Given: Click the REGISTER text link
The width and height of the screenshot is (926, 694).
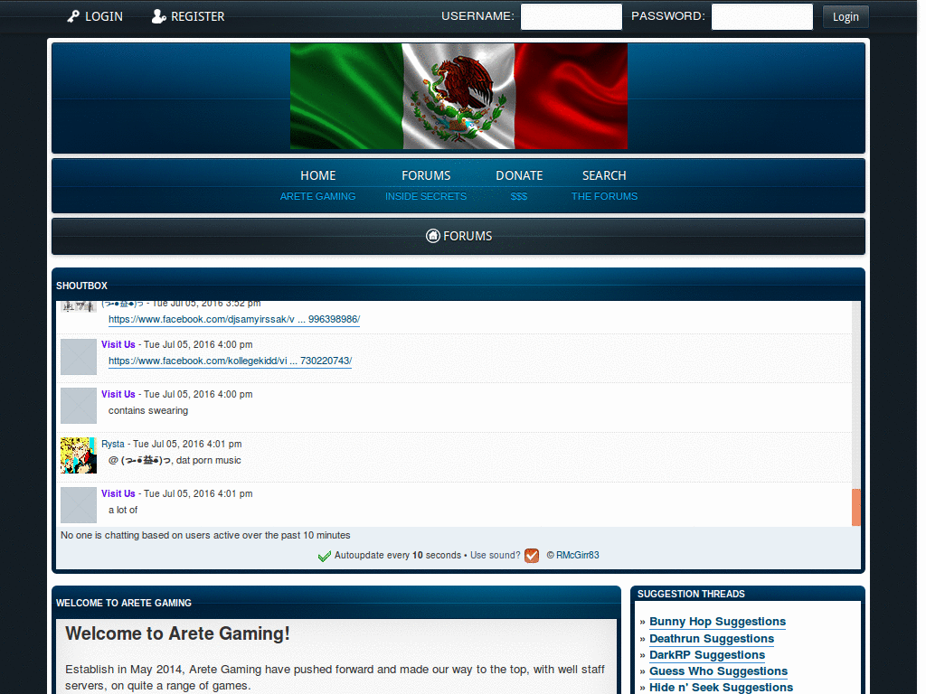Looking at the screenshot, I should (198, 16).
